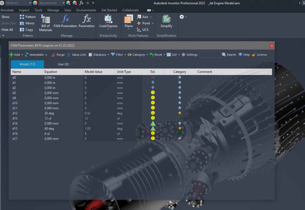
Task: Sort by the Model Value column header
Action: pyautogui.click(x=99, y=72)
